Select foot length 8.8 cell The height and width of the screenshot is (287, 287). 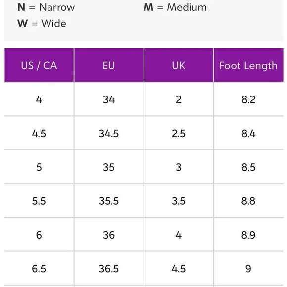(248, 201)
